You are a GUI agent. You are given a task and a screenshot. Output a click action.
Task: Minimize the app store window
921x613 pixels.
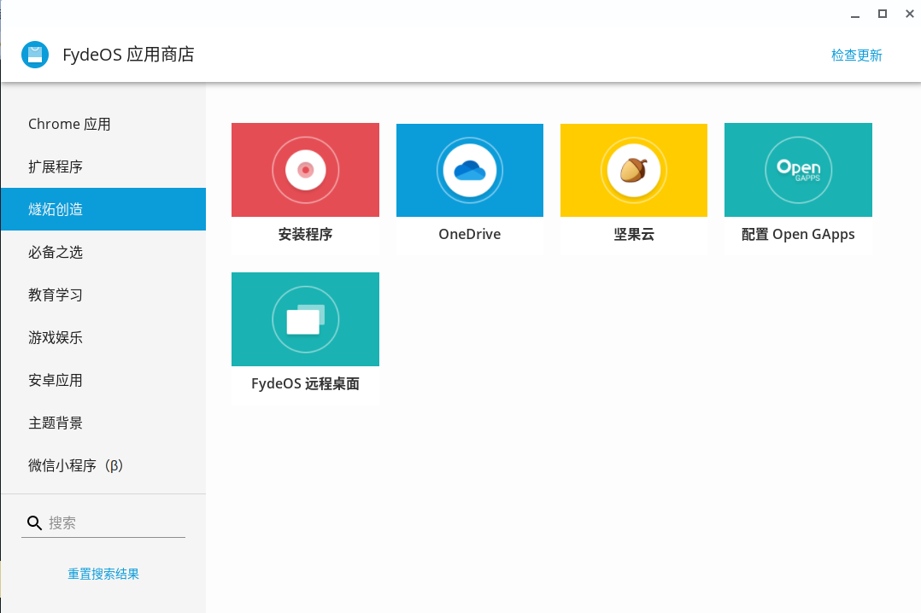point(855,15)
